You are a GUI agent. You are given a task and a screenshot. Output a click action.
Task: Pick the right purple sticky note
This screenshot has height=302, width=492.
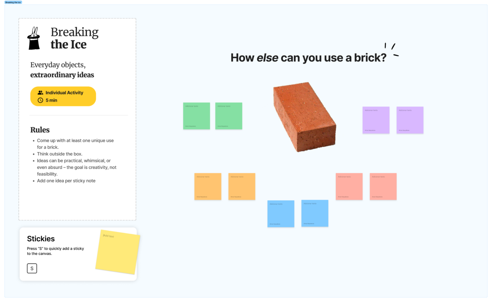(410, 120)
